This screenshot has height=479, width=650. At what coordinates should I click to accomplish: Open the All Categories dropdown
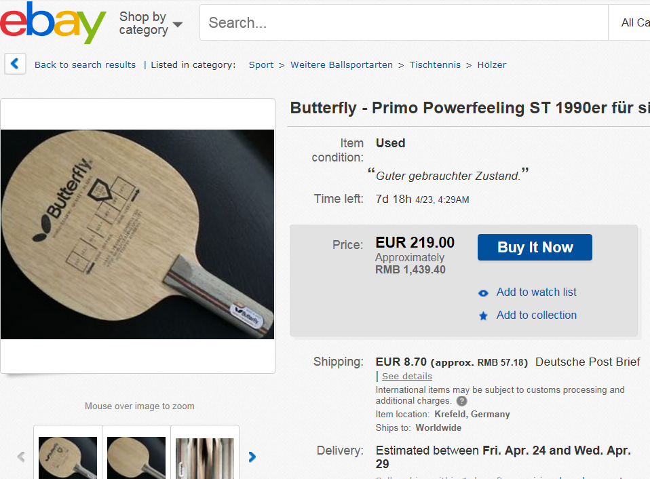point(634,23)
